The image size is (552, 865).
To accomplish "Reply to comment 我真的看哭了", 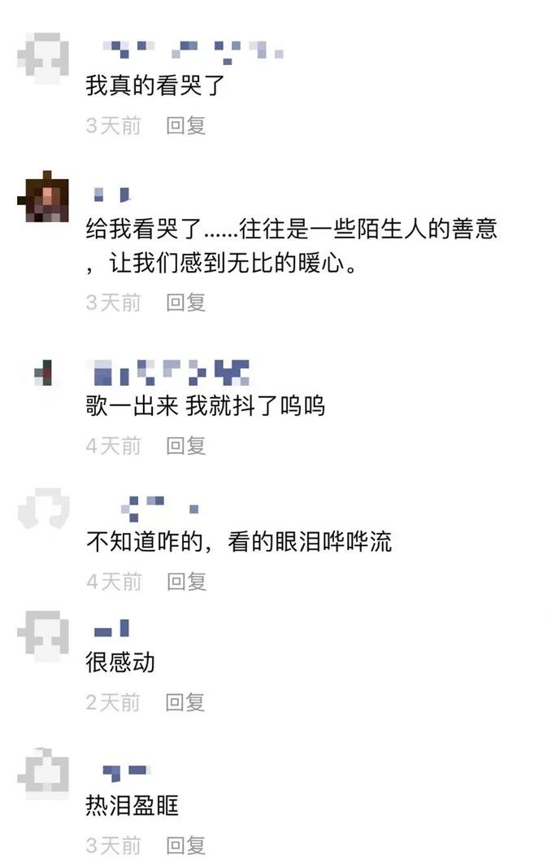I will click(x=186, y=126).
